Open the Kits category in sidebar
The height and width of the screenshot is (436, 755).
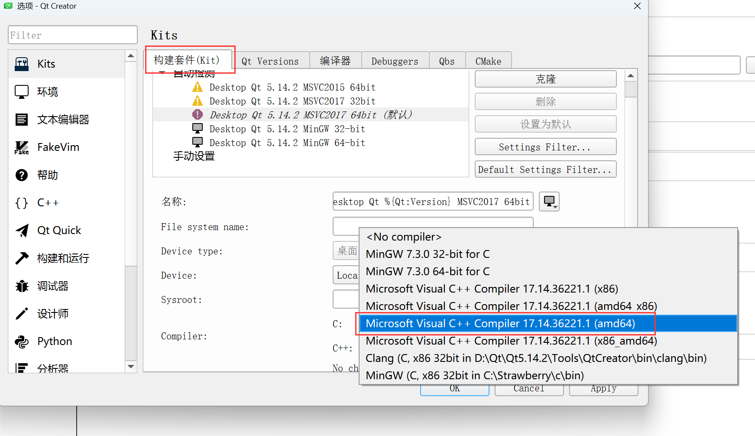pyautogui.click(x=67, y=64)
